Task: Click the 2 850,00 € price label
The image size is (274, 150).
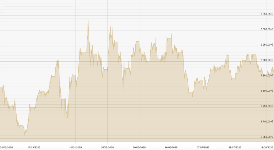Action: click(x=267, y=76)
